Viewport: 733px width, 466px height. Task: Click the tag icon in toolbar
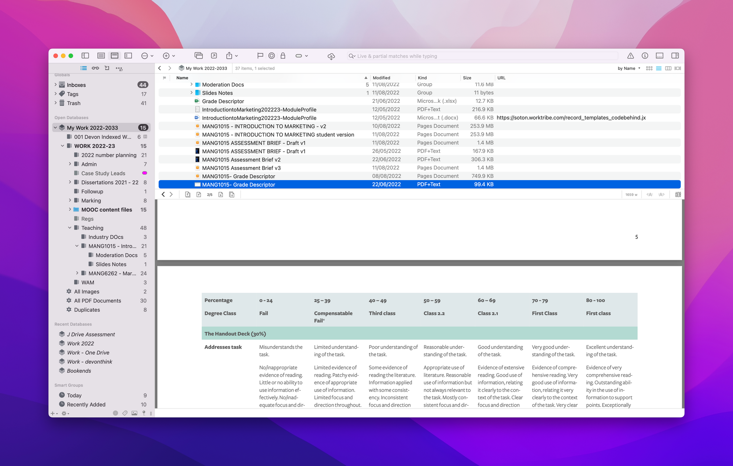298,56
